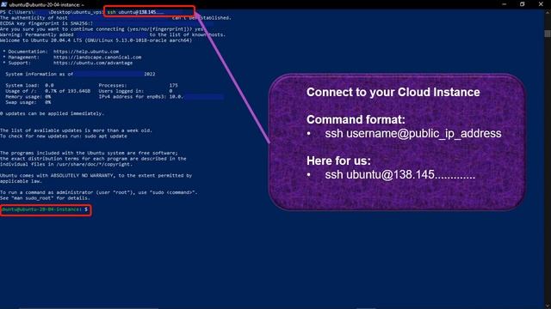The image size is (551, 309).
Task: Click the https://ubuntu.com/advantage URL
Action: [x=93, y=63]
